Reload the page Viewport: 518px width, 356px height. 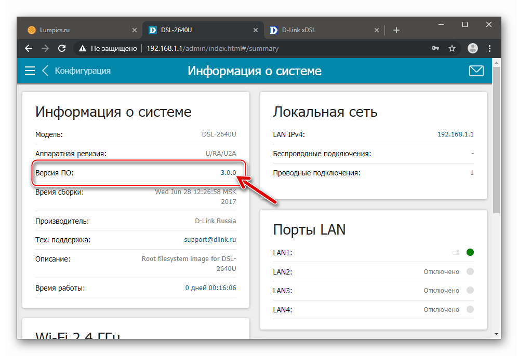[62, 48]
